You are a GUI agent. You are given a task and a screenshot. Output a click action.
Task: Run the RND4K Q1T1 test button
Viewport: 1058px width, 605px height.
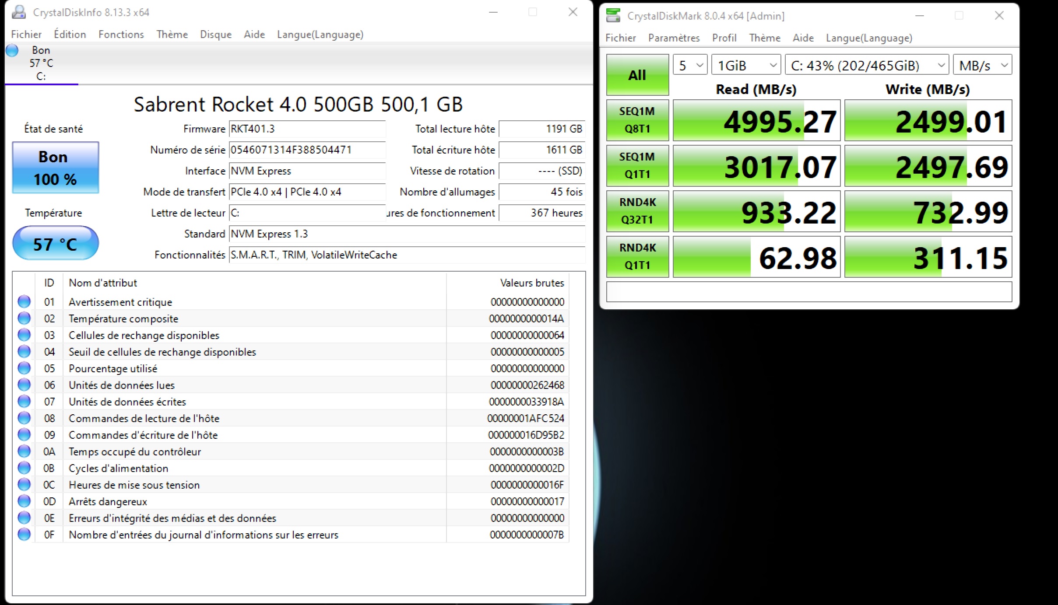coord(637,257)
